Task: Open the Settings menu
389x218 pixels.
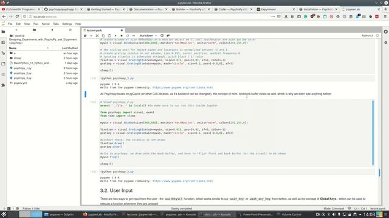Action: (67, 24)
